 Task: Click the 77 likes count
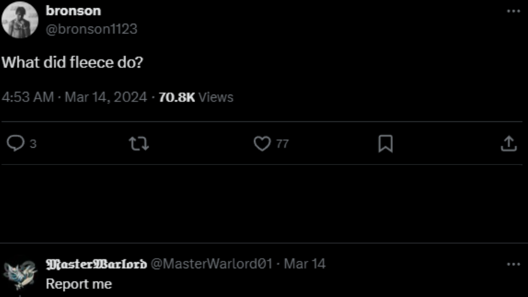coord(282,144)
